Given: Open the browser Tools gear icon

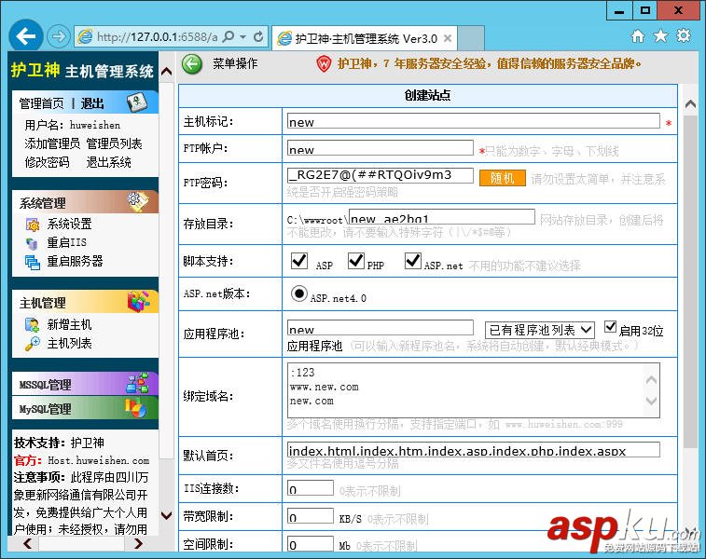Looking at the screenshot, I should (x=684, y=36).
